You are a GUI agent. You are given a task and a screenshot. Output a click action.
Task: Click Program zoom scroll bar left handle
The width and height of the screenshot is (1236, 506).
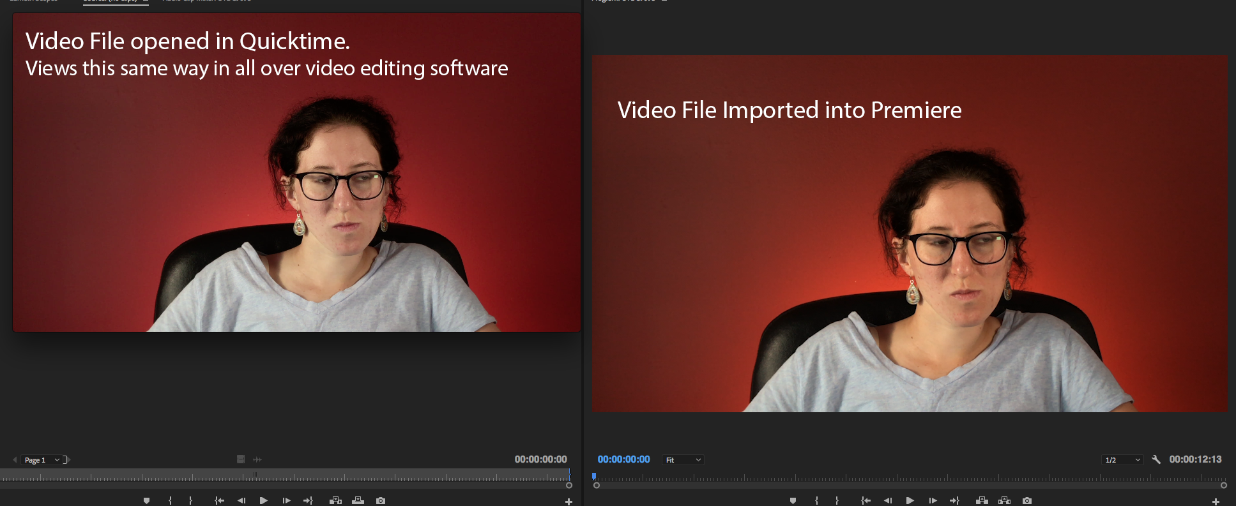click(x=597, y=486)
